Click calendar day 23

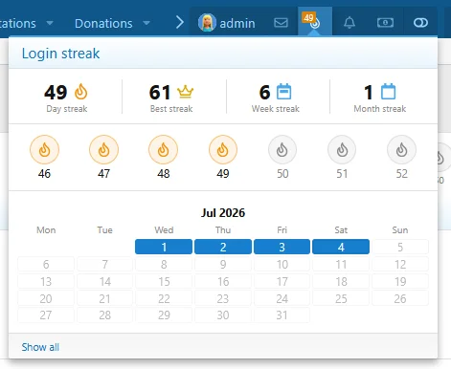pos(223,298)
